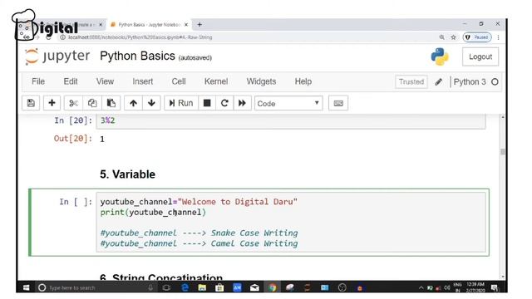
Task: Click the notebook vertical scrollbar thumb
Action: coord(502,151)
